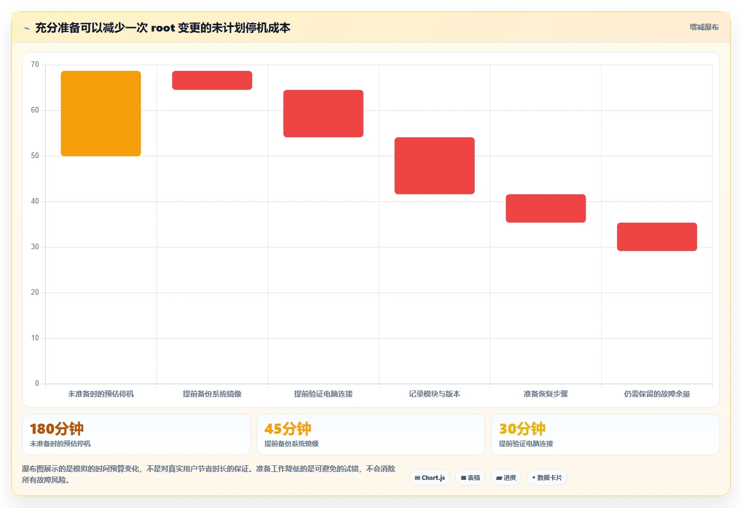Click the lightning icon beside the chart title
The width and height of the screenshot is (742, 508).
26,28
